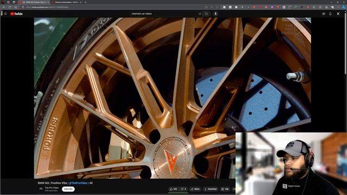Click The Pro Video channel avatar
The height and width of the screenshot is (195, 347).
[x=41, y=189]
